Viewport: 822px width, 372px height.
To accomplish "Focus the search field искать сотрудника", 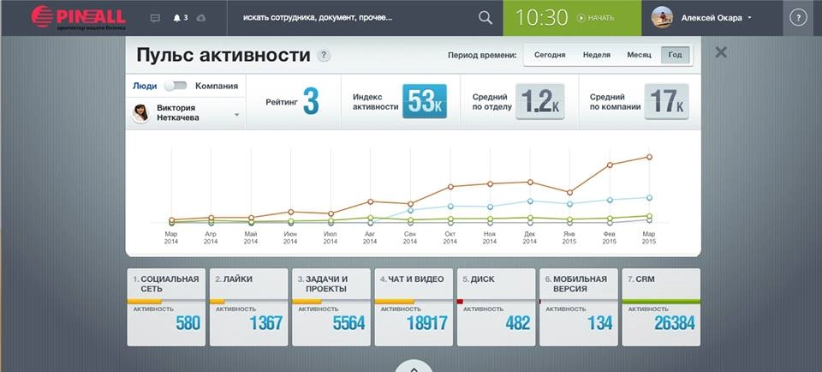I will (x=351, y=18).
